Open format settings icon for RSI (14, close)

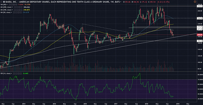click(x=16, y=73)
